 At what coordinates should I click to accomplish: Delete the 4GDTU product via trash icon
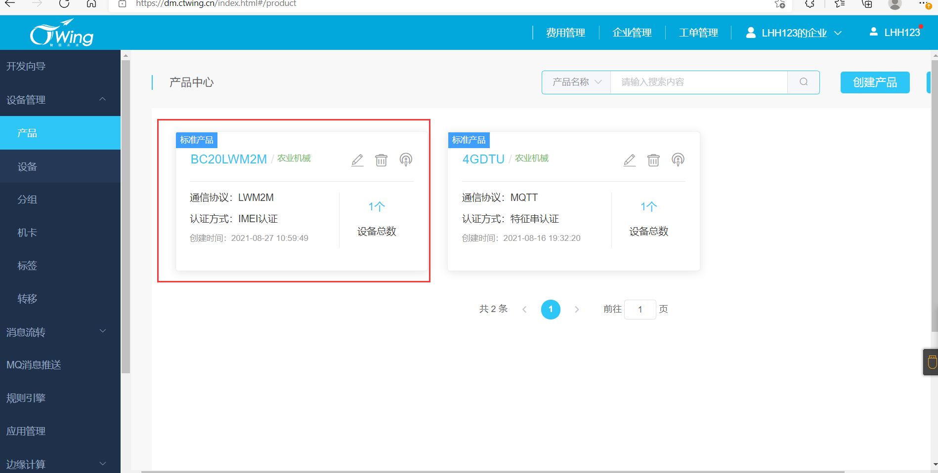pos(653,160)
